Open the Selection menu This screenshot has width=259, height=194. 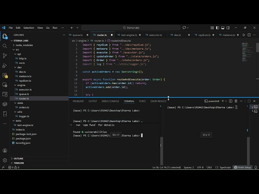pos(29,28)
